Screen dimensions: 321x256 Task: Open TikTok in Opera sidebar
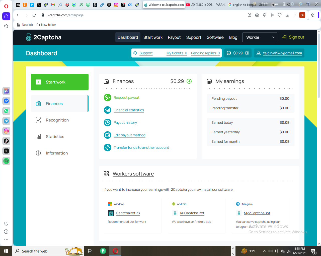coord(6,141)
